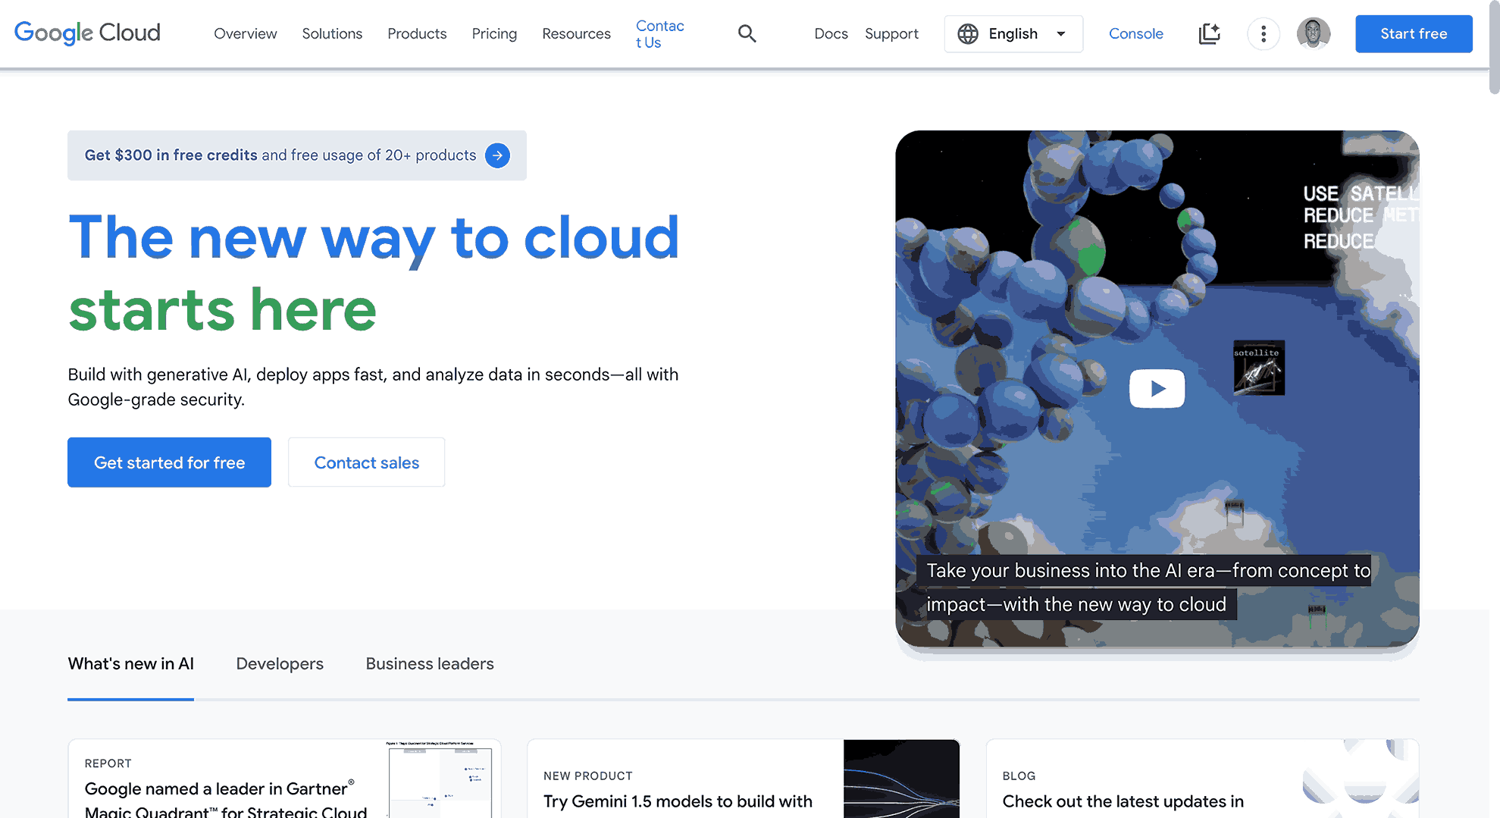Select the Business leaders tab

(x=429, y=663)
